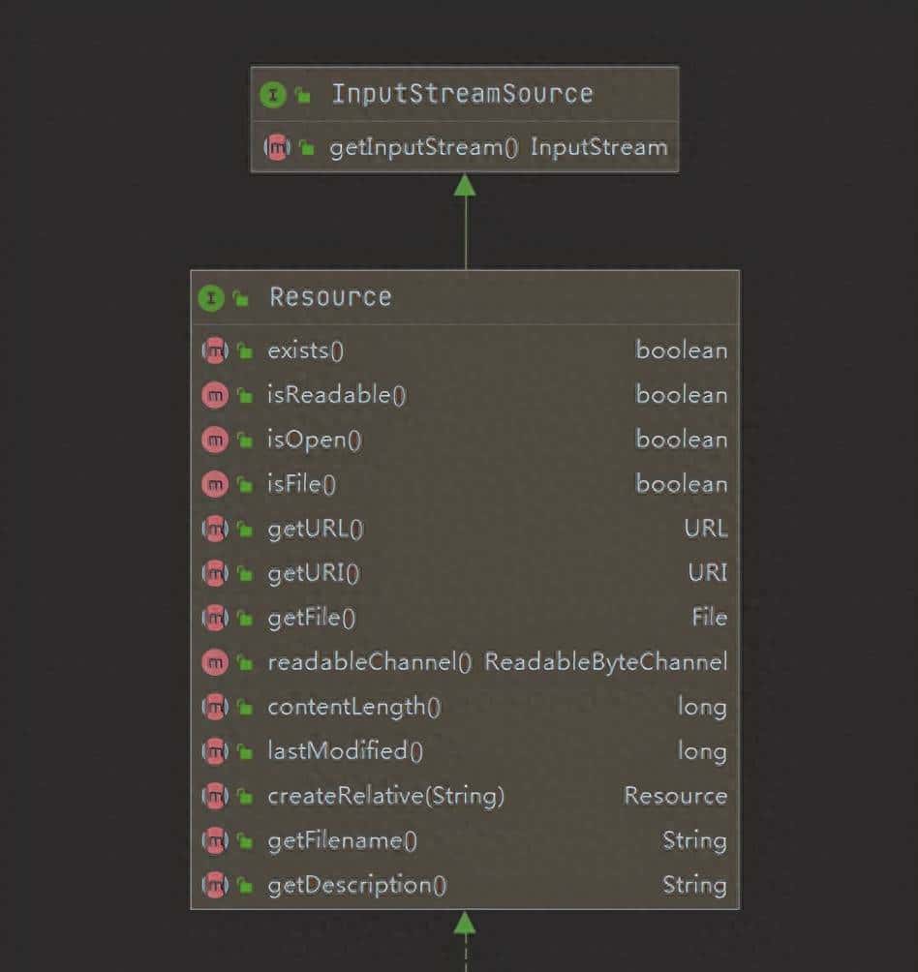Select the InputStreamSource class header
The image size is (918, 972).
462,94
